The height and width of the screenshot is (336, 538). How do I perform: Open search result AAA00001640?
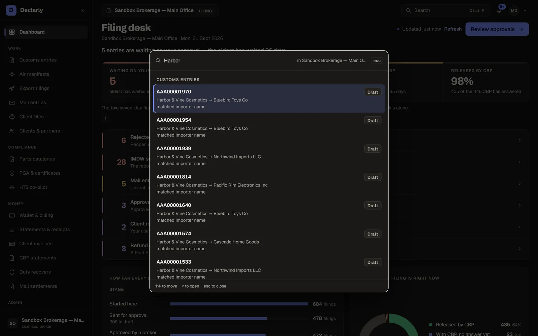(269, 212)
